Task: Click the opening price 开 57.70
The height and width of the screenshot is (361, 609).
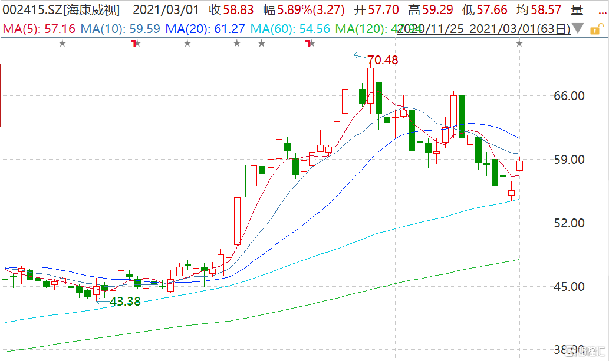Action: (376, 9)
